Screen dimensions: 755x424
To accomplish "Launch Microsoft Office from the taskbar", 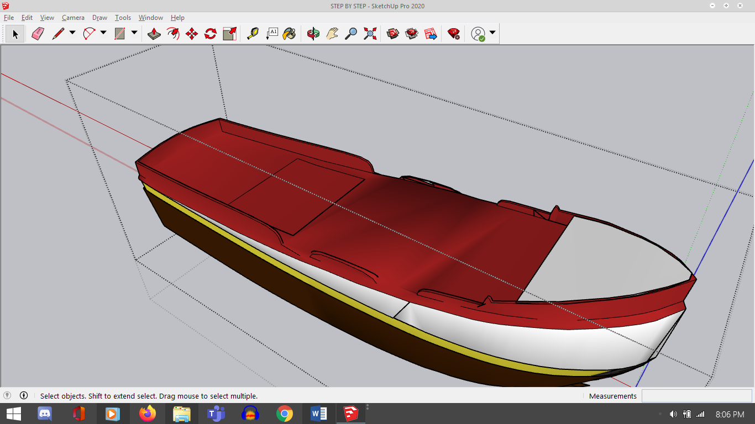I will (79, 414).
